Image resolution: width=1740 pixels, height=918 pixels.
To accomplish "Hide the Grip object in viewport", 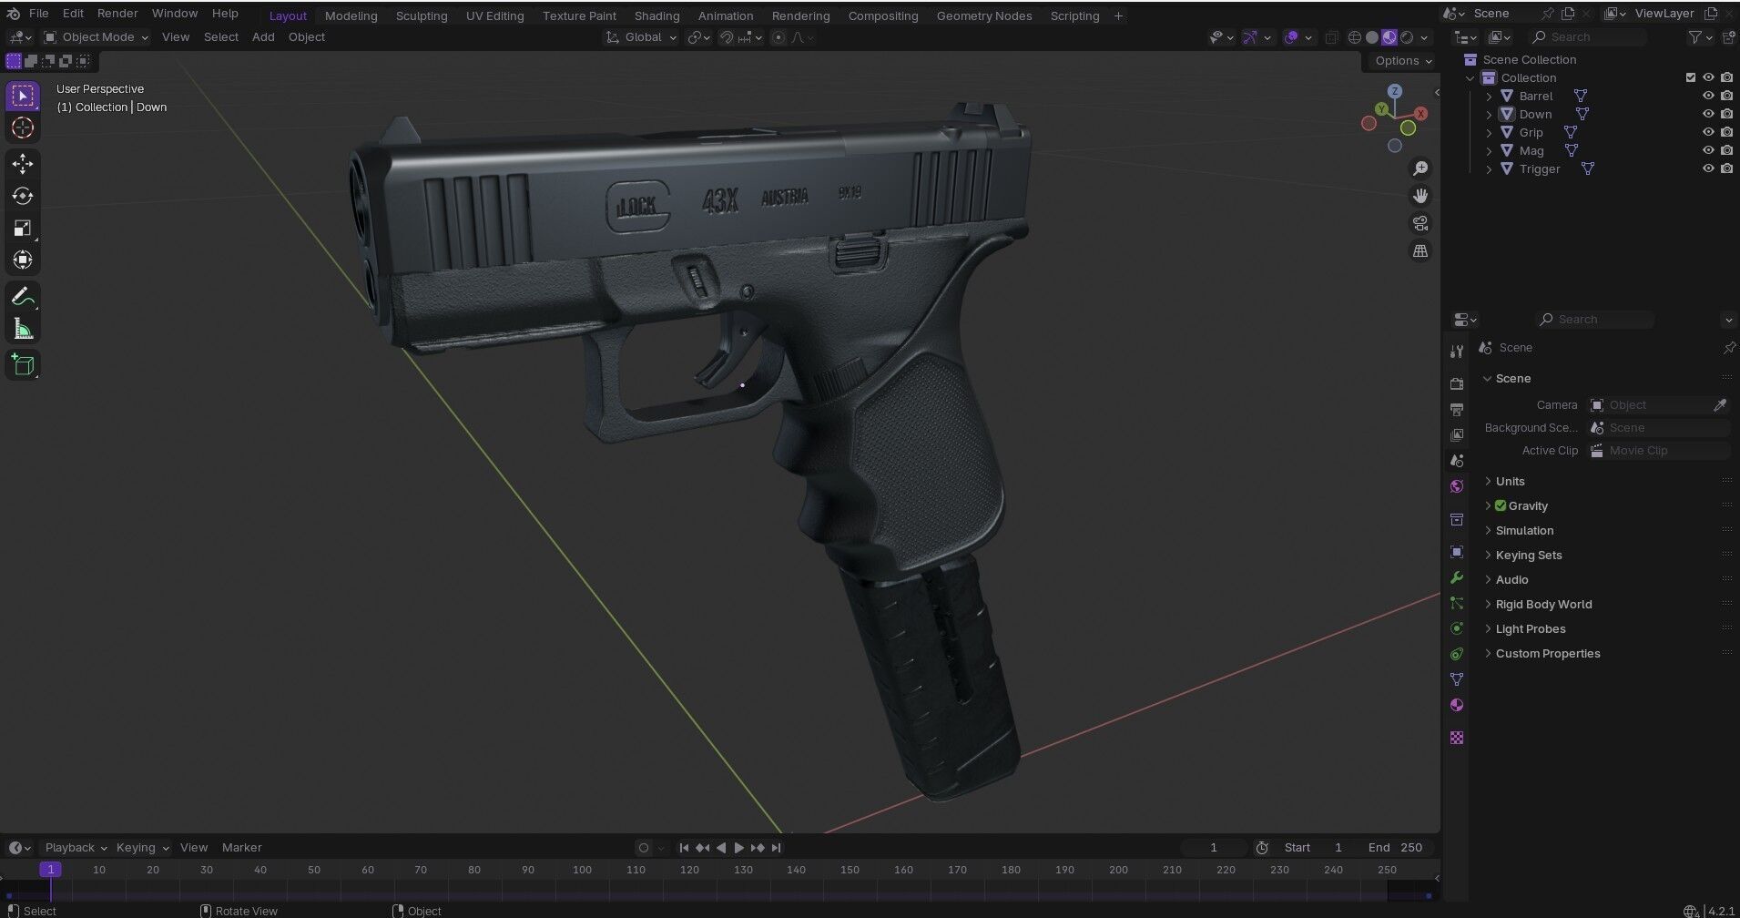I will (x=1708, y=132).
